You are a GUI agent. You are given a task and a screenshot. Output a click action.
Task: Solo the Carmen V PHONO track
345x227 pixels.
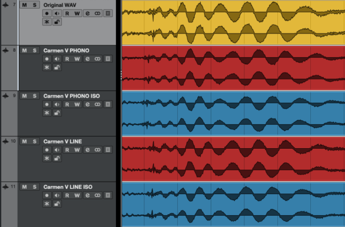point(35,51)
